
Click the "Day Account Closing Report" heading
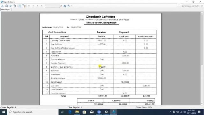[101, 23]
